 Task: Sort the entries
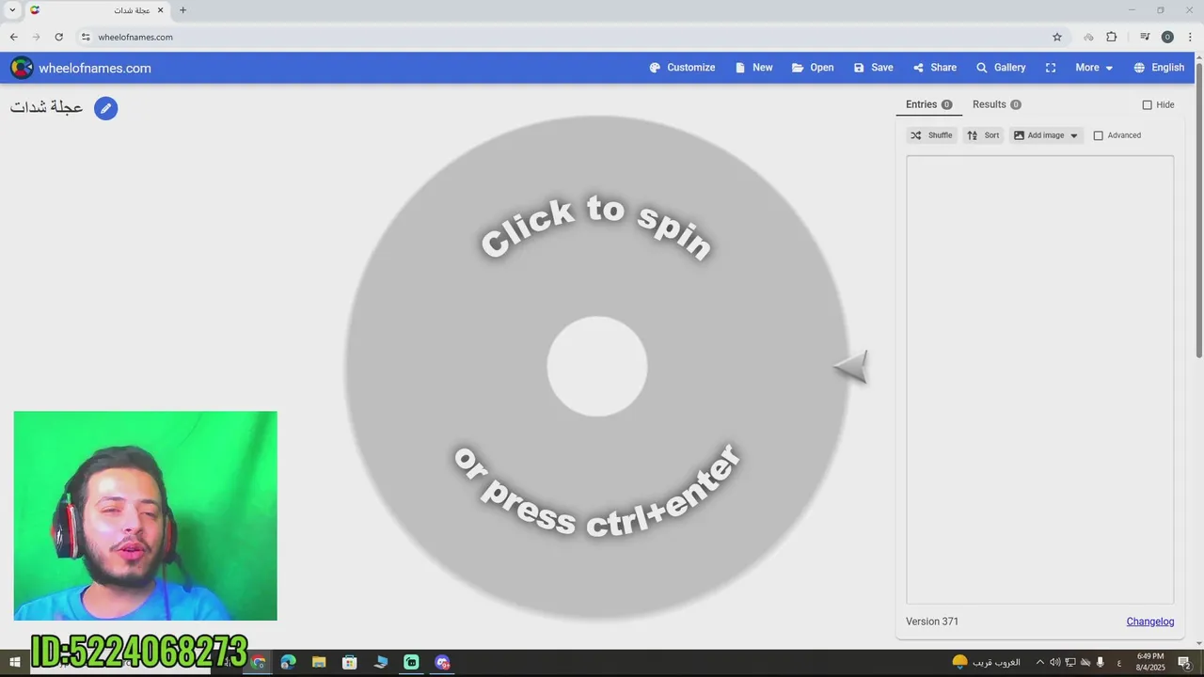pyautogui.click(x=983, y=135)
